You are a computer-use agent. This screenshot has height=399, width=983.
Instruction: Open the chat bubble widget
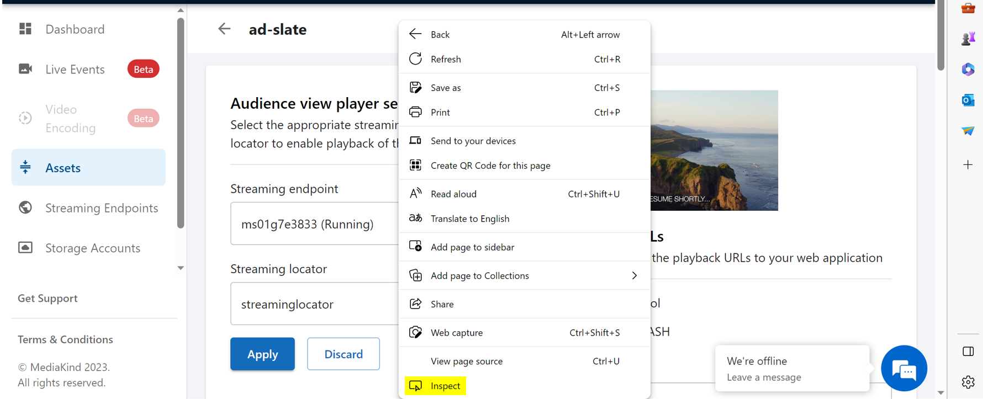coord(904,368)
